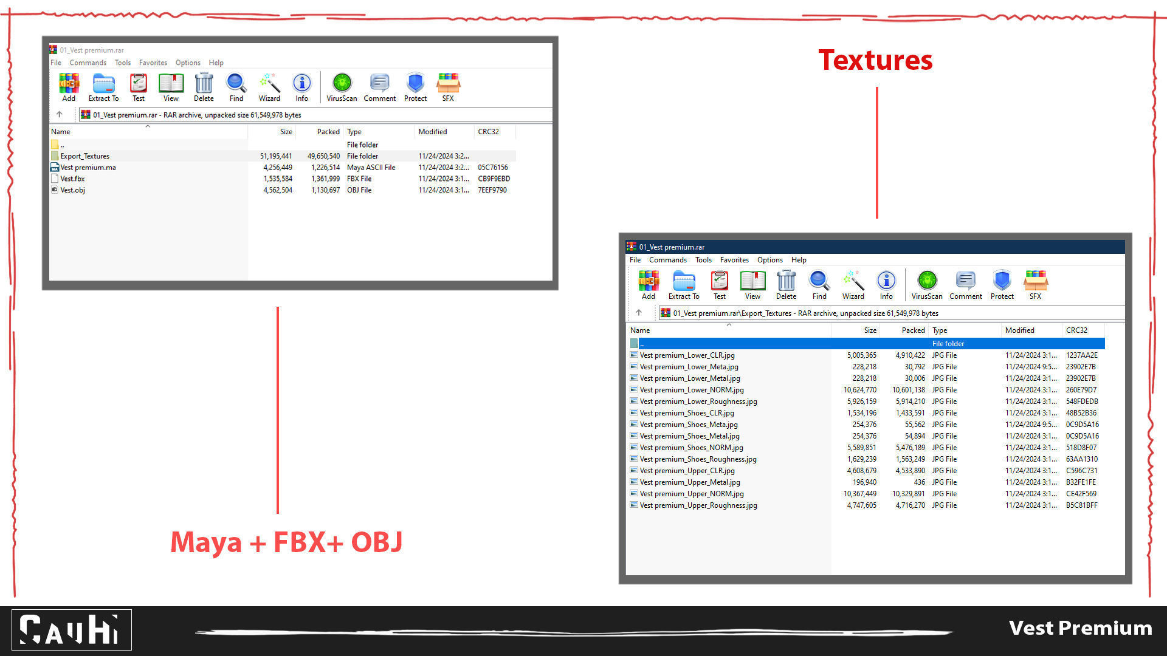Click Extract To icon in right window
The image size is (1167, 656).
click(x=683, y=284)
